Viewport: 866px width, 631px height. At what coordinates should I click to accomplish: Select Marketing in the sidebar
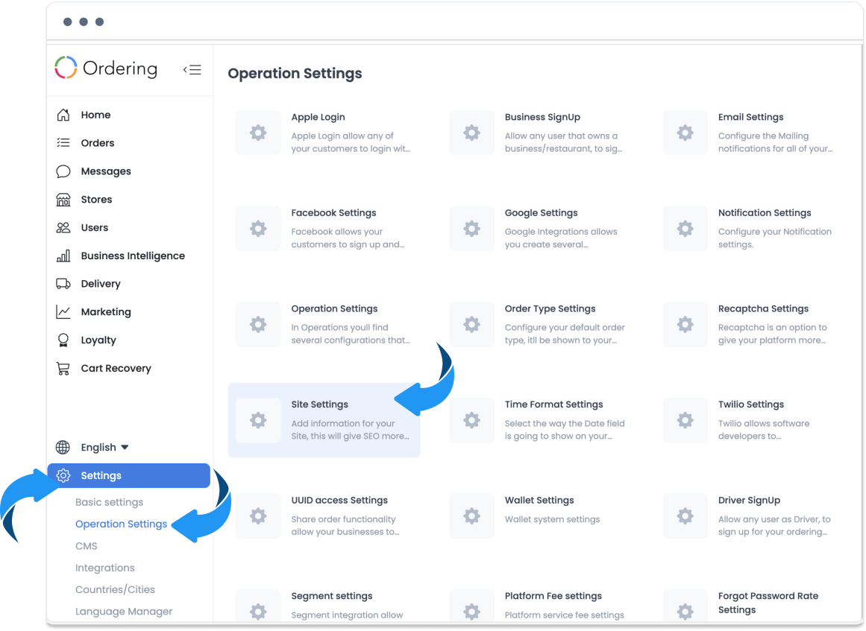[106, 311]
